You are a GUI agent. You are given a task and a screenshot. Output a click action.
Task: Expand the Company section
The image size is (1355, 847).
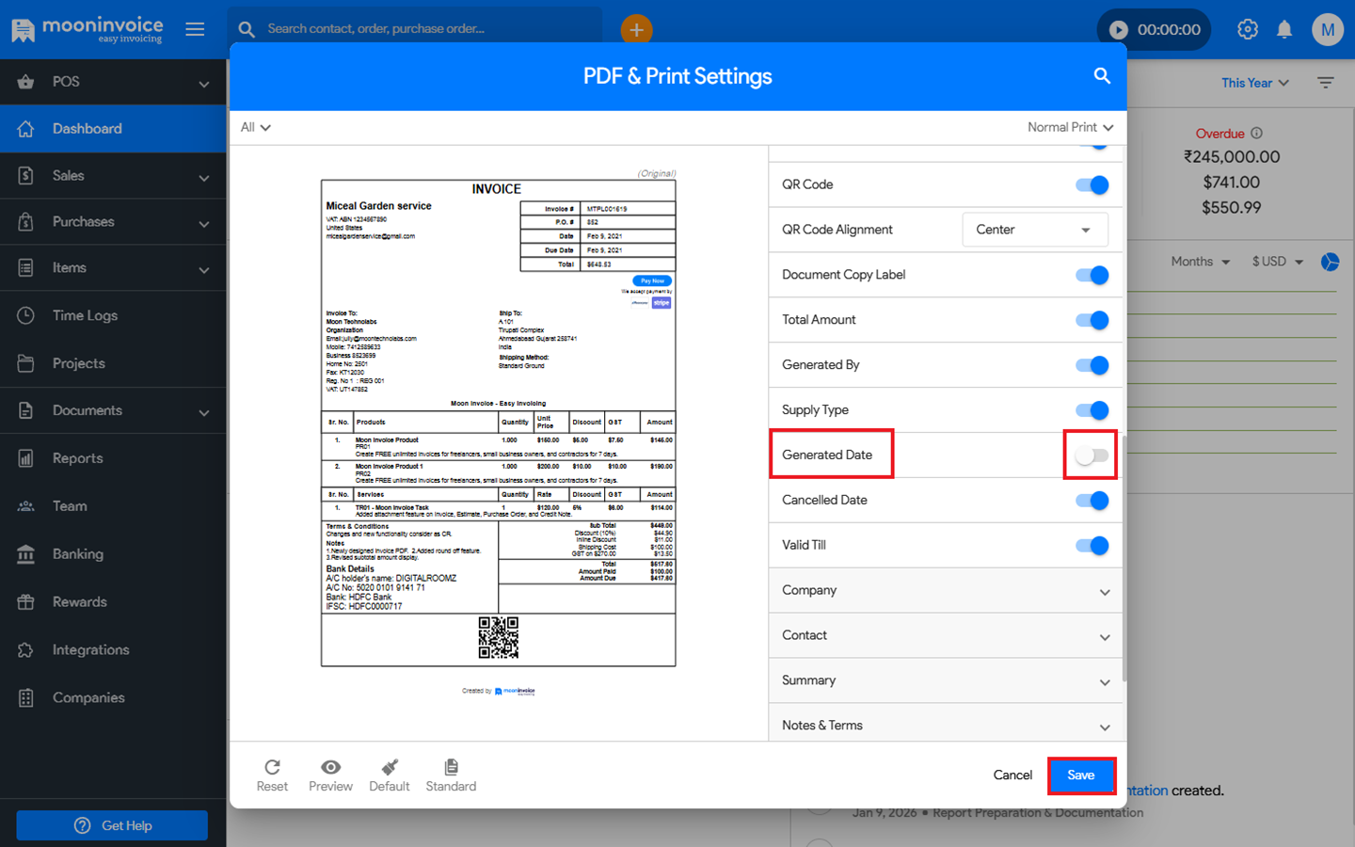945,591
